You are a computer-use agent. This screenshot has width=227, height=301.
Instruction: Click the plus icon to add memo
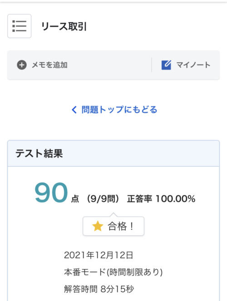[22, 65]
